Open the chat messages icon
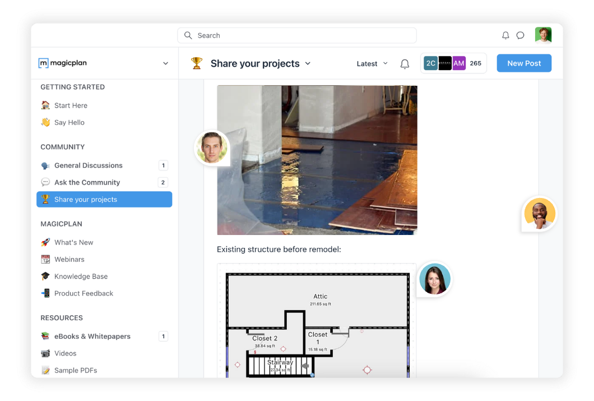Viewport: 594px width, 401px height. click(x=520, y=35)
